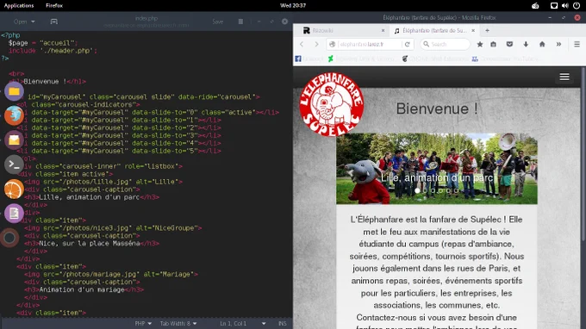Open a new Firefox tab with plus
Image resolution: width=586 pixels, height=329 pixels.
(x=488, y=30)
